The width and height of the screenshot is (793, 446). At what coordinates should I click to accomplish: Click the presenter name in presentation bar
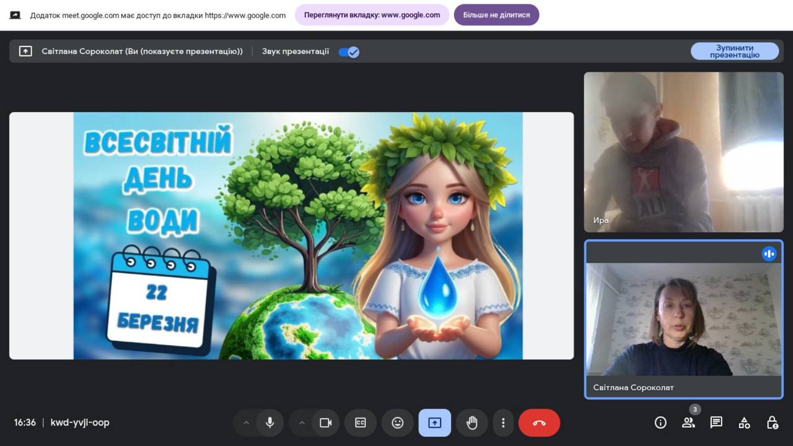point(142,51)
